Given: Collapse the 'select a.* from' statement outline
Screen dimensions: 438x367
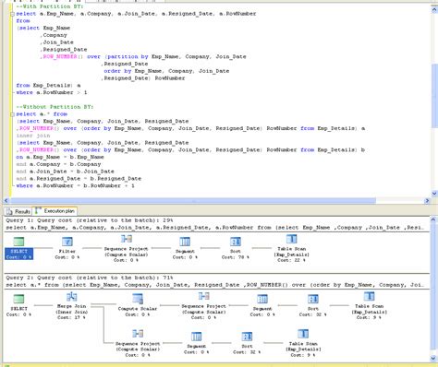Looking at the screenshot, I should 12,114.
